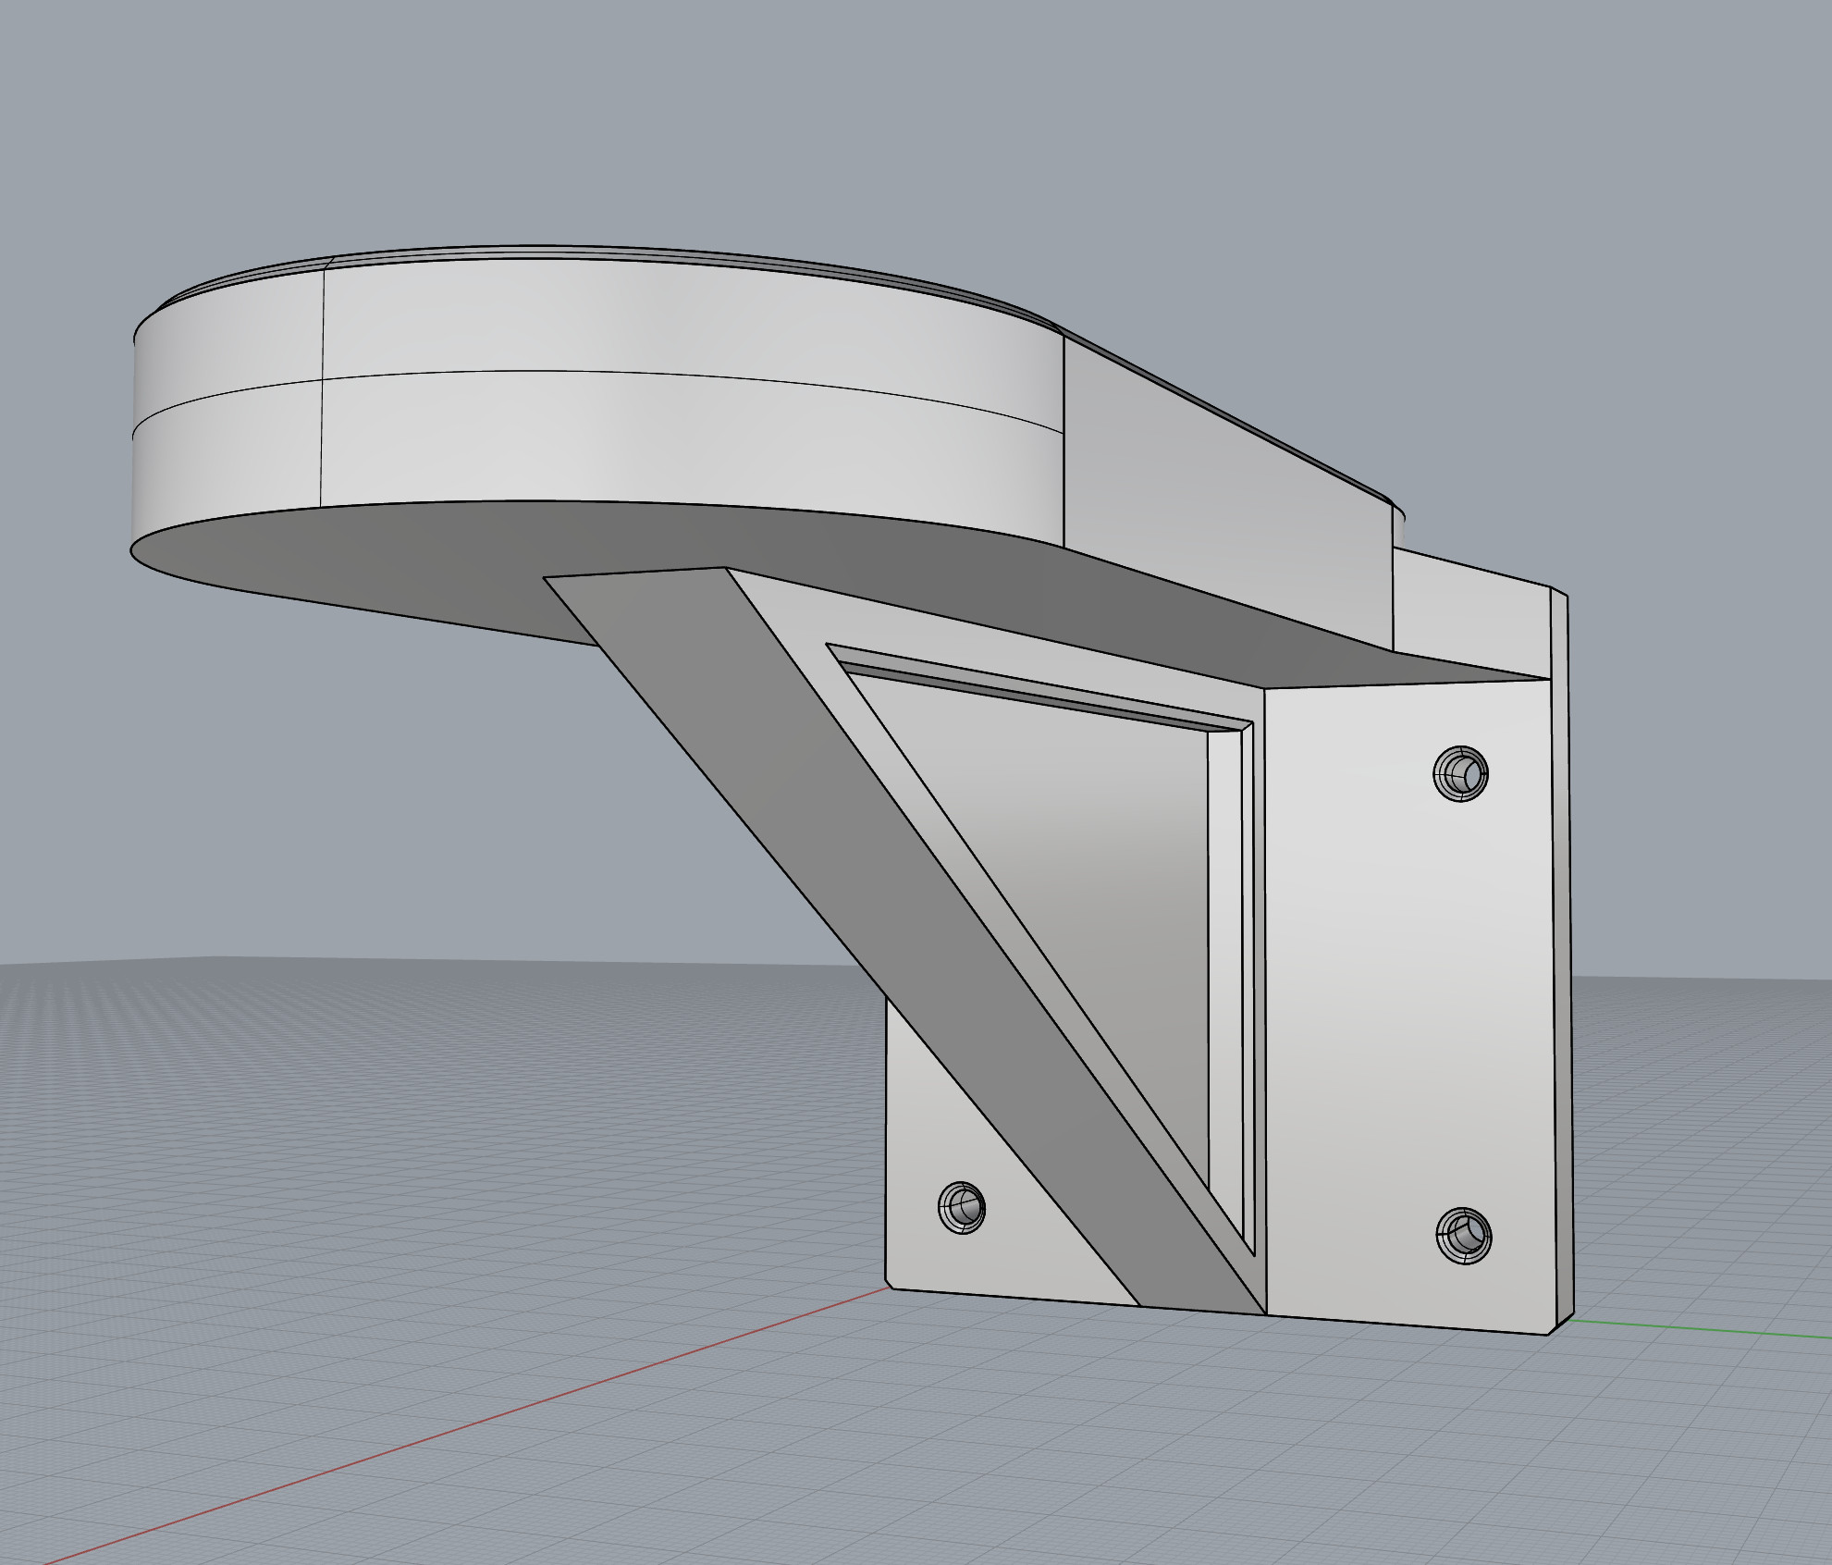Click the beveled top edge of triangular frame
1832x1565 pixels.
coord(1036,689)
